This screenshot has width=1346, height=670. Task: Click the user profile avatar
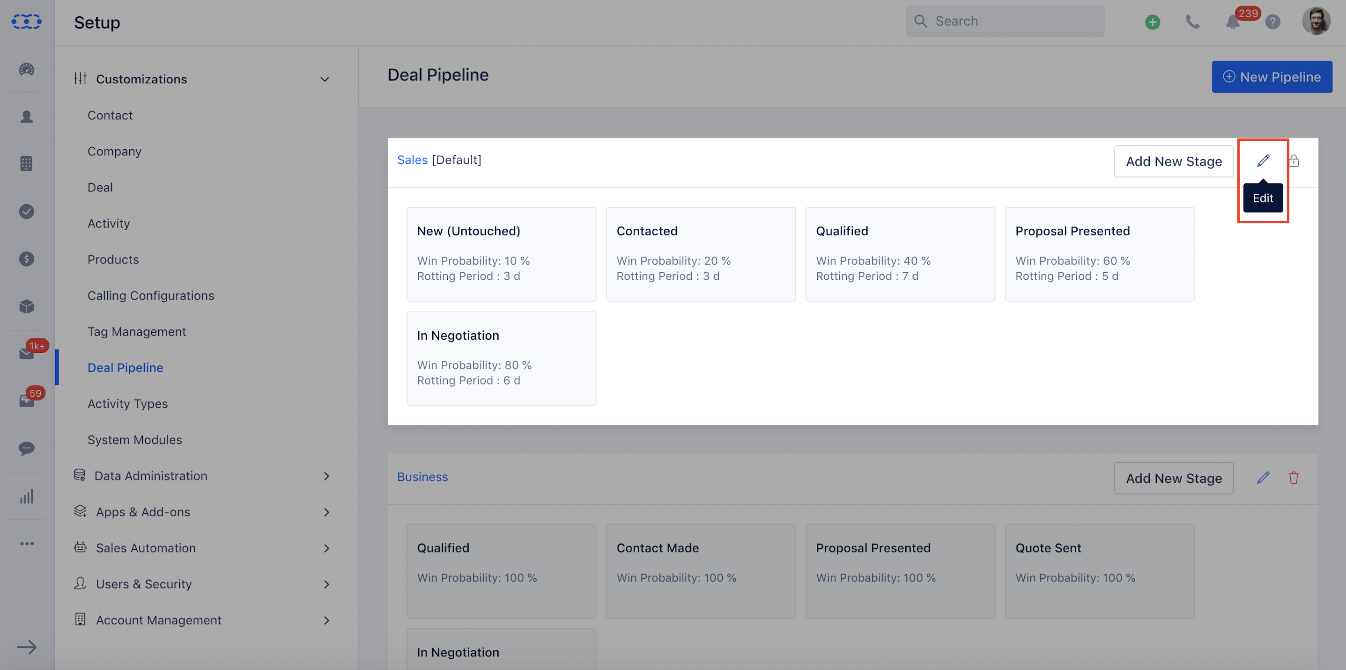coord(1316,21)
